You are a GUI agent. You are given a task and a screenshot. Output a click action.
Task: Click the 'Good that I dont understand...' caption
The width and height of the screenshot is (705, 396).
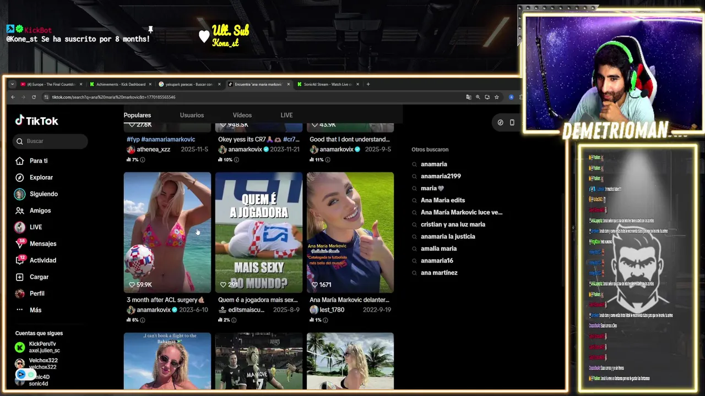(x=350, y=140)
